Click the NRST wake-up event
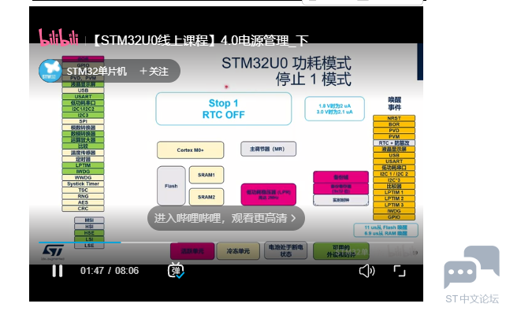 (394, 118)
